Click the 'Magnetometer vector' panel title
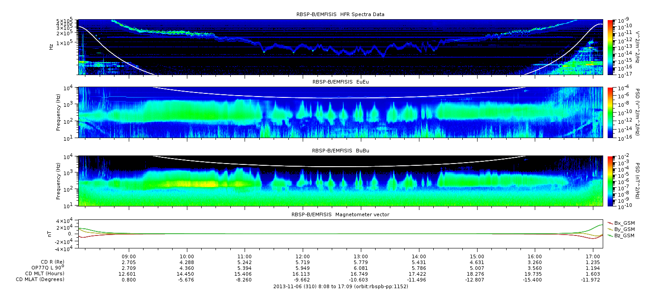The width and height of the screenshot is (647, 294). pyautogui.click(x=340, y=214)
